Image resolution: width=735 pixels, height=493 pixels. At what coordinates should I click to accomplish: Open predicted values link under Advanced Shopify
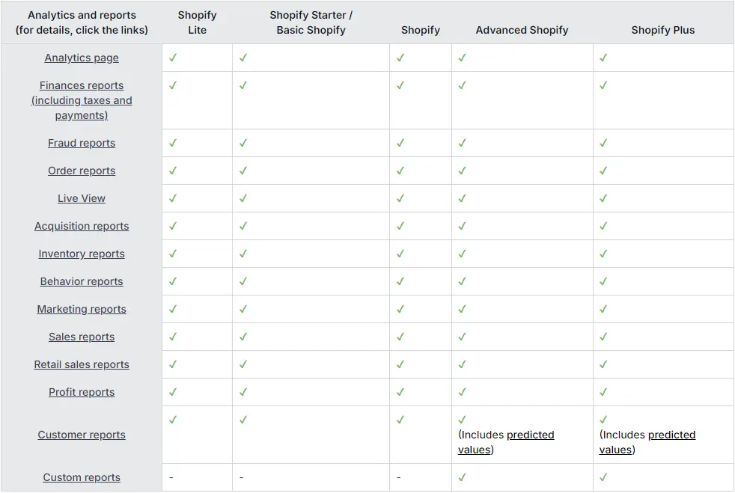[506, 442]
